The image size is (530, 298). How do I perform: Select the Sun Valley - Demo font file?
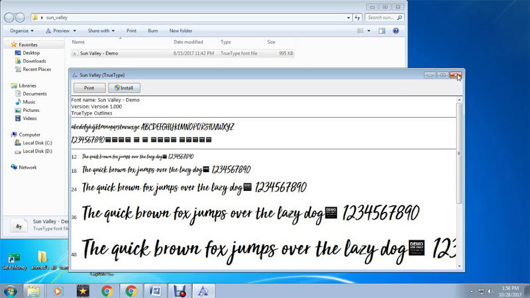[98, 52]
